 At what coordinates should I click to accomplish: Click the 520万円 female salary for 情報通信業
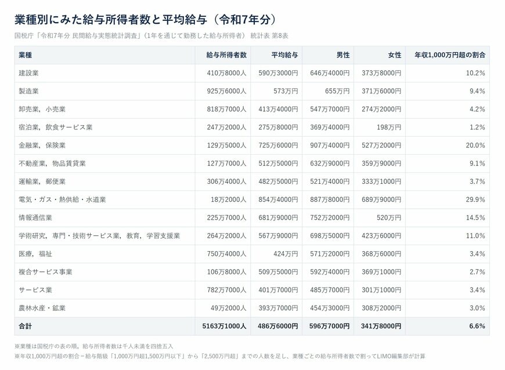389,217
